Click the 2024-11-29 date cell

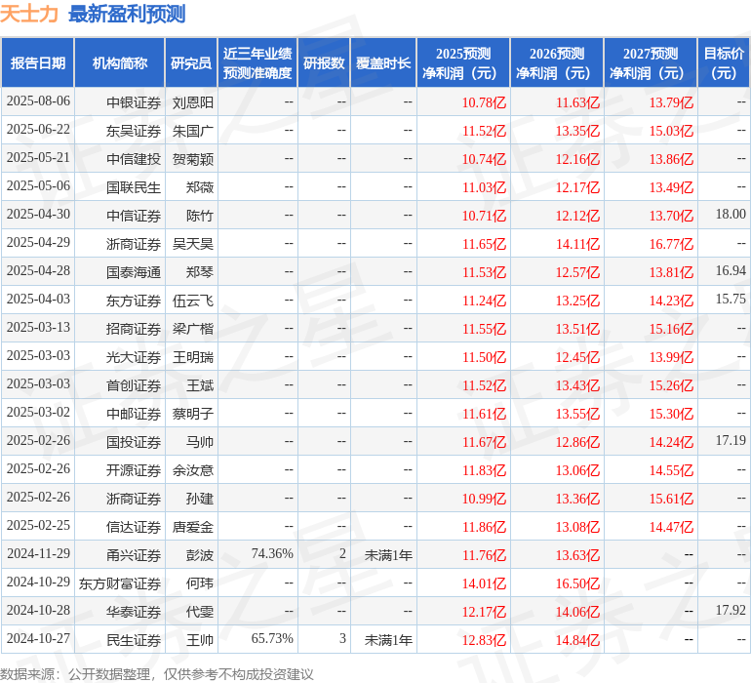38,553
